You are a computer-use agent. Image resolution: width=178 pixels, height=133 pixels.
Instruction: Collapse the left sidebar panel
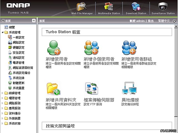34,21
